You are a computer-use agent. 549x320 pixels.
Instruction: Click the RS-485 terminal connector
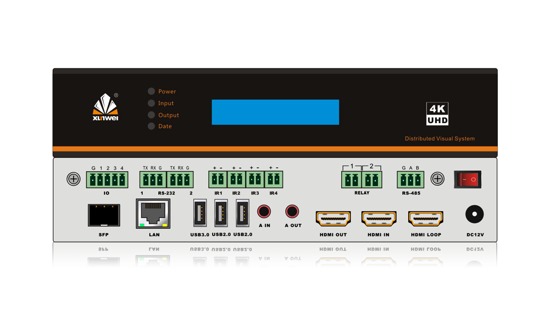410,180
